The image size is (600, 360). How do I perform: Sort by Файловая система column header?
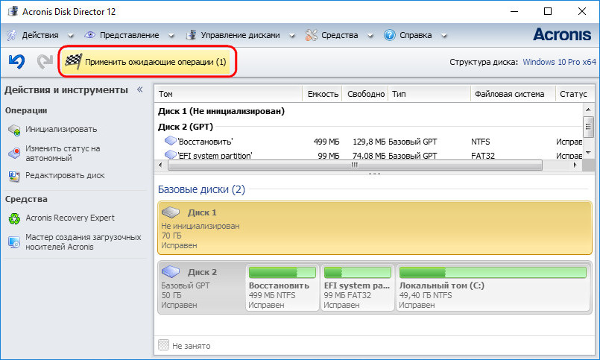point(513,94)
